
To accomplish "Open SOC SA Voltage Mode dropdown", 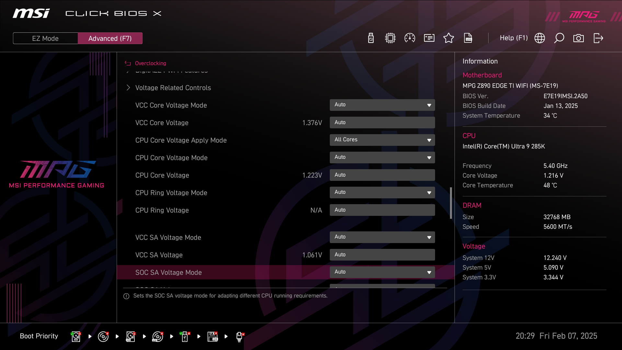I will [x=382, y=272].
